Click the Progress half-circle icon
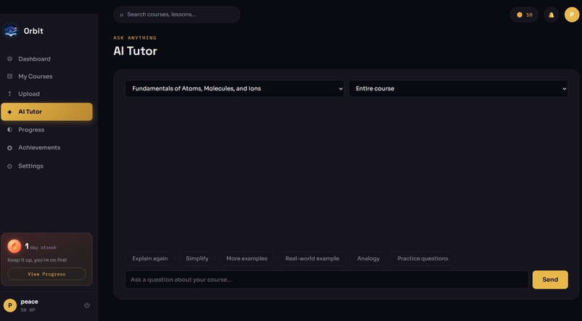This screenshot has height=321, width=582. click(9, 129)
